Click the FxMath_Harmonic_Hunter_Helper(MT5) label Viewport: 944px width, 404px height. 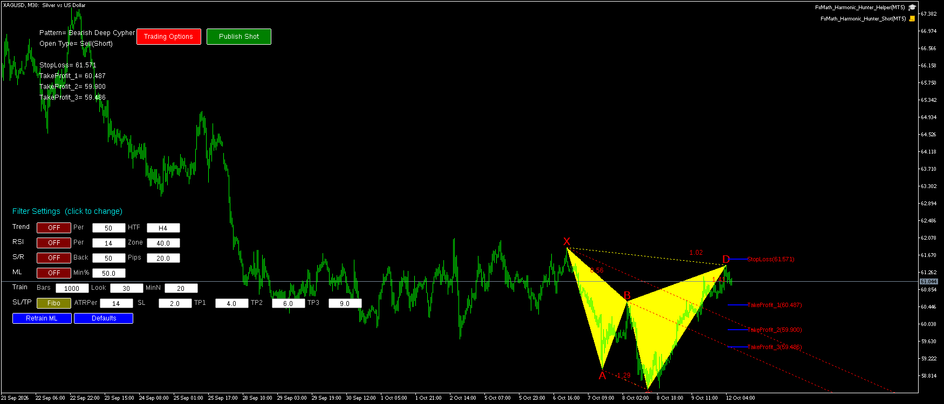(x=860, y=8)
